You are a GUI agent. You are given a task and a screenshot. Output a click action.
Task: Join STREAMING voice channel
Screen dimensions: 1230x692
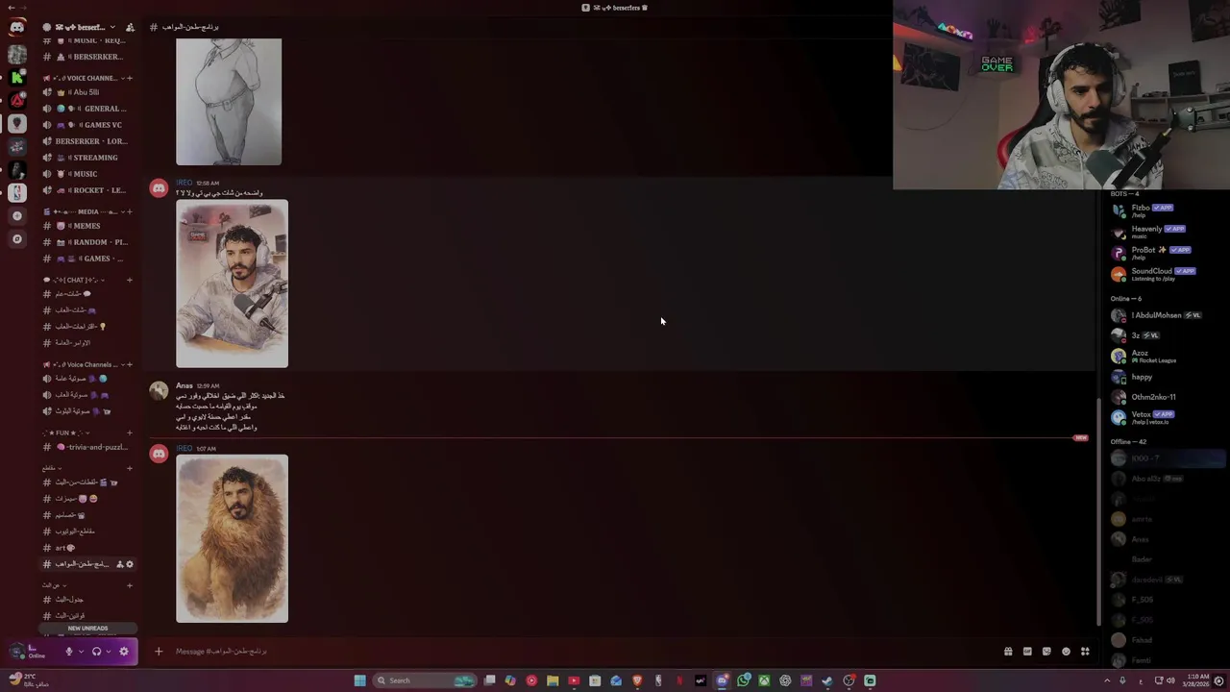[x=88, y=158]
